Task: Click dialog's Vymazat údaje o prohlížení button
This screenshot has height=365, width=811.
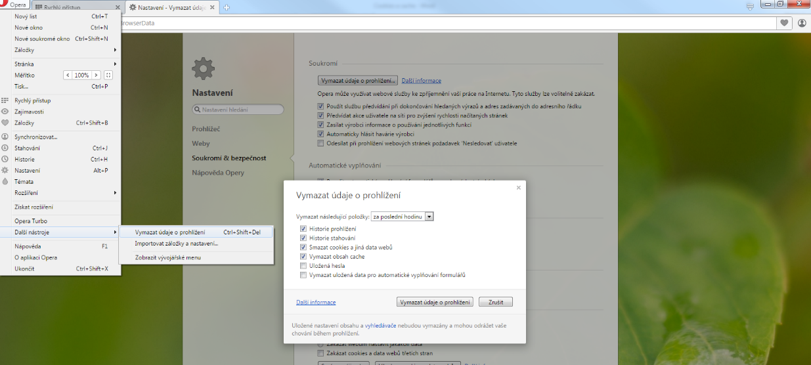Action: (435, 302)
